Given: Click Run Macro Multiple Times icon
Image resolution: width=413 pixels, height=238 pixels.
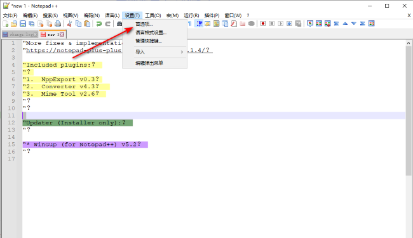Looking at the screenshot, I should click(289, 23).
